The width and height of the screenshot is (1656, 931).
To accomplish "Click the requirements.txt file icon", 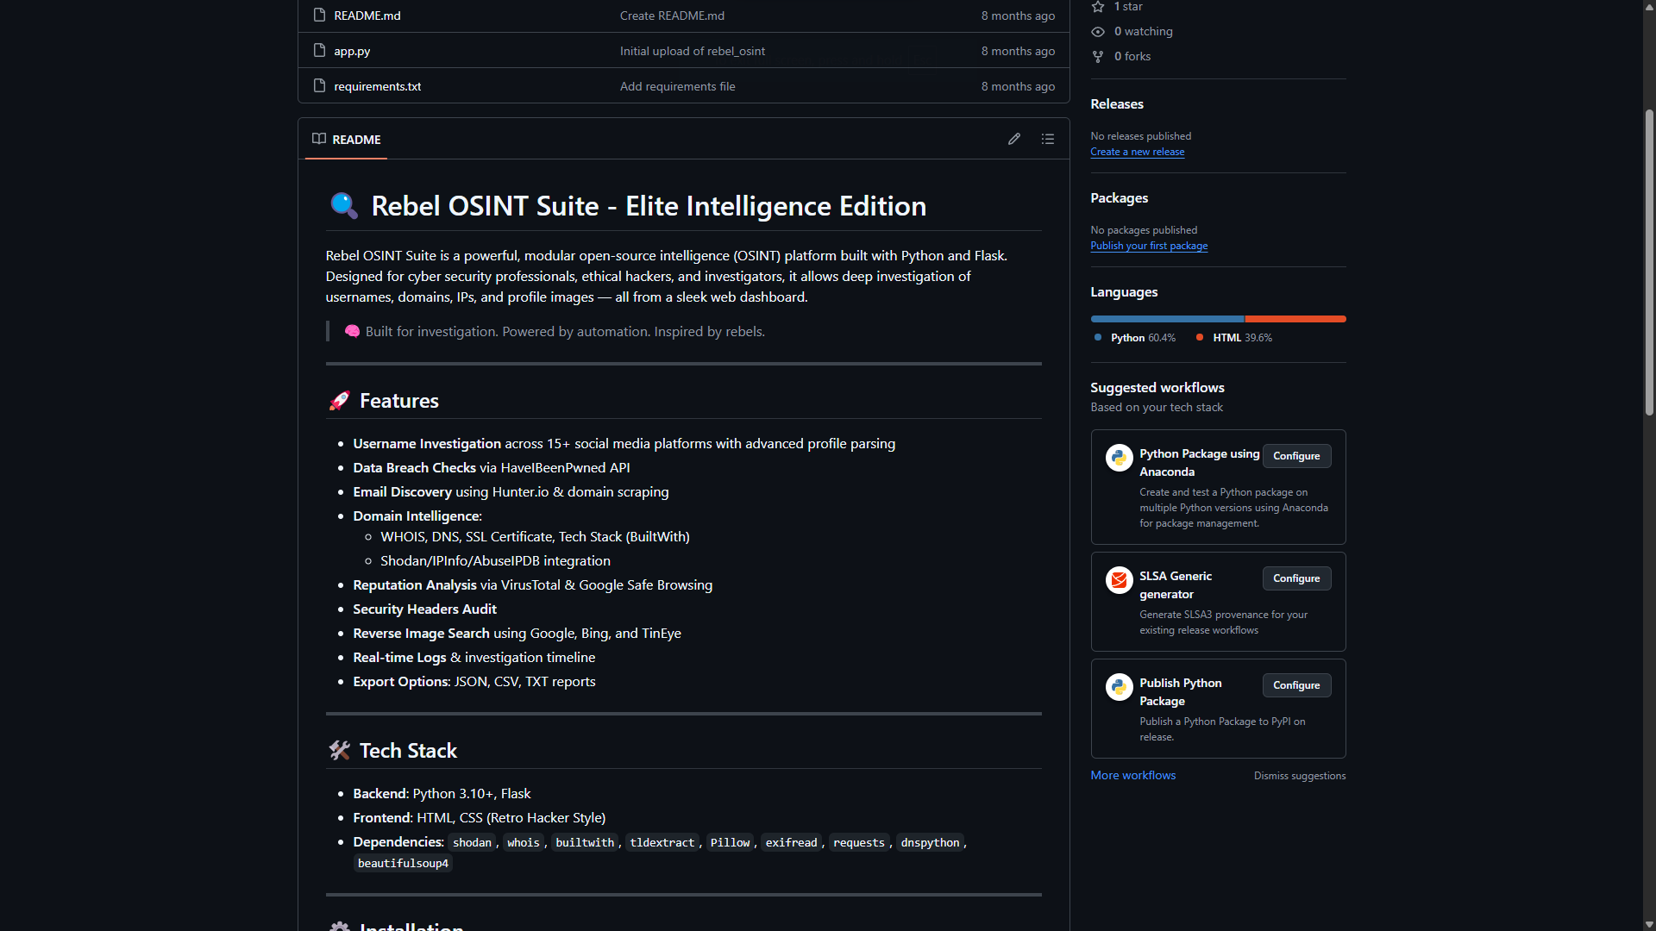I will point(319,86).
